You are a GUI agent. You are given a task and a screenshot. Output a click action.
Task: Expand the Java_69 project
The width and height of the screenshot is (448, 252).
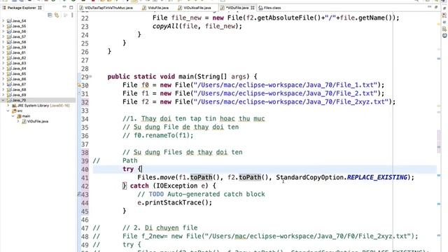(x=3, y=95)
